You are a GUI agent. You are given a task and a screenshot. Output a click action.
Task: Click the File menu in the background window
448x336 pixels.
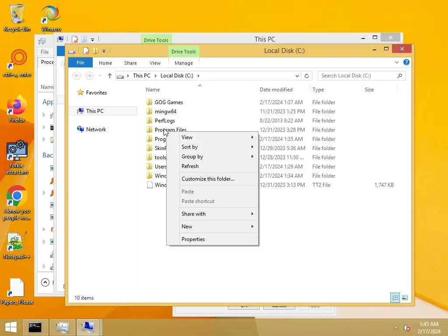(x=45, y=52)
